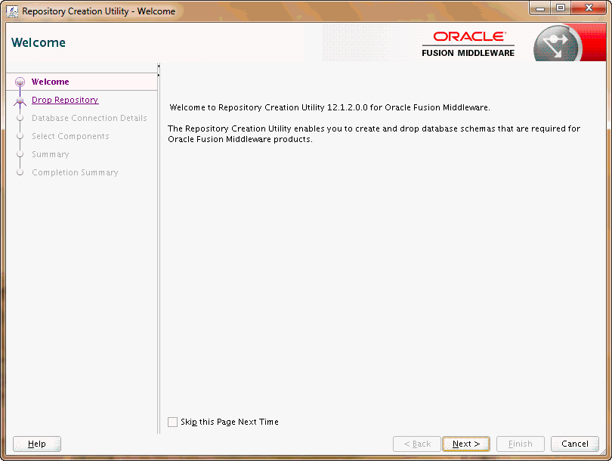Viewport: 612px width, 461px height.
Task: Click the Summary step bullet
Action: (20, 154)
